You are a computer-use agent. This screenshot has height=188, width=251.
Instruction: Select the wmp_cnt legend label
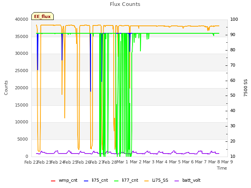tap(68, 180)
